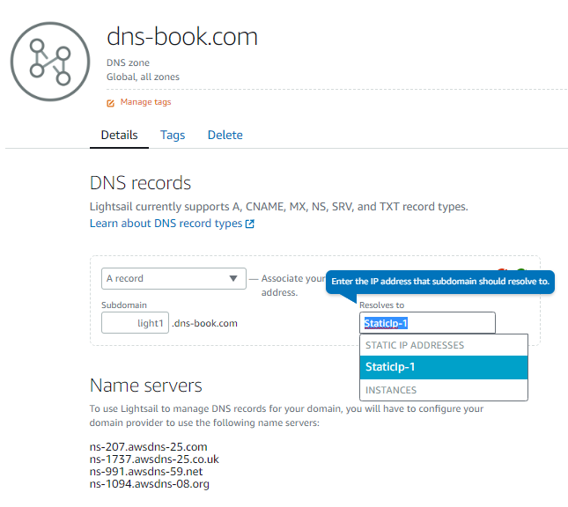
Task: Select StaticIp-1 from the suggestion list
Action: (x=443, y=367)
